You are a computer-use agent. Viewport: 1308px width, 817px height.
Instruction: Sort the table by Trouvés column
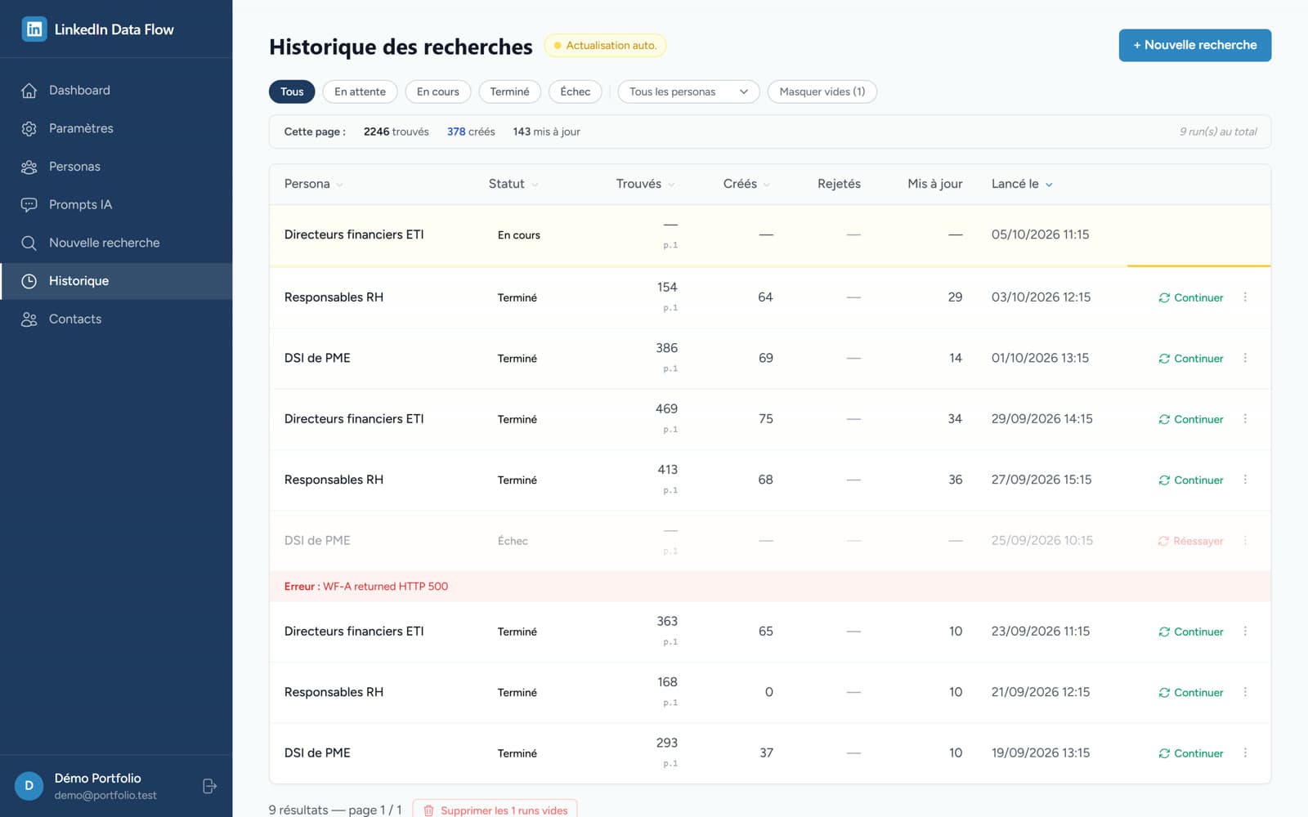[645, 184]
